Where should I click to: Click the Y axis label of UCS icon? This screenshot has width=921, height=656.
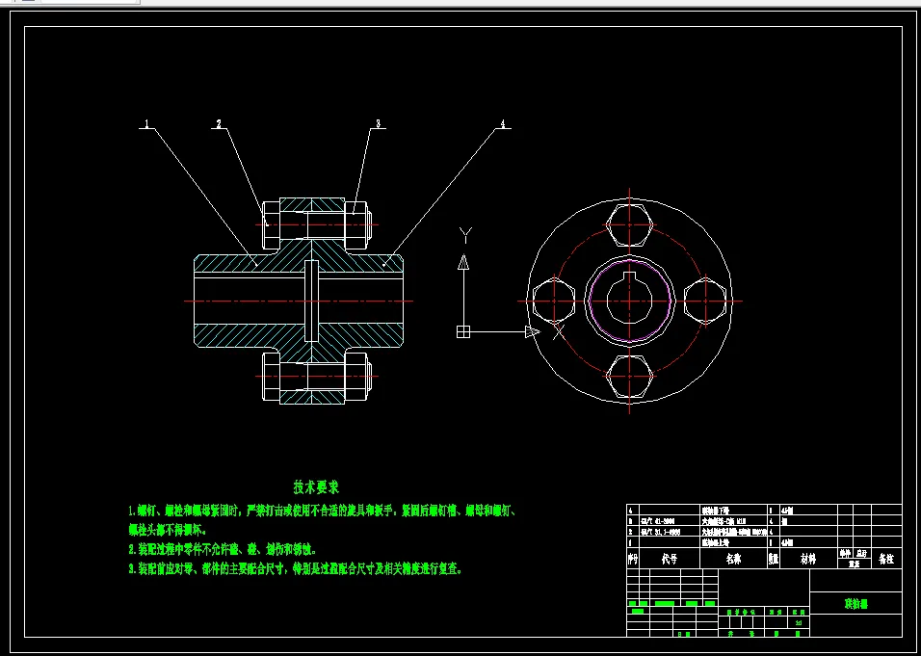click(x=465, y=236)
